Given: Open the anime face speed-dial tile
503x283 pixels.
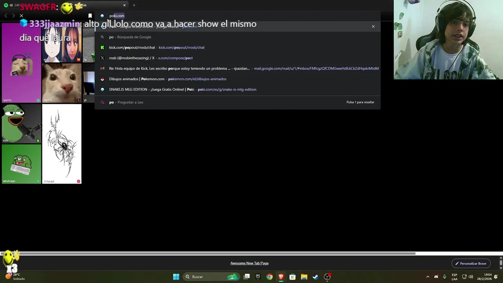Looking at the screenshot, I should point(62,42).
